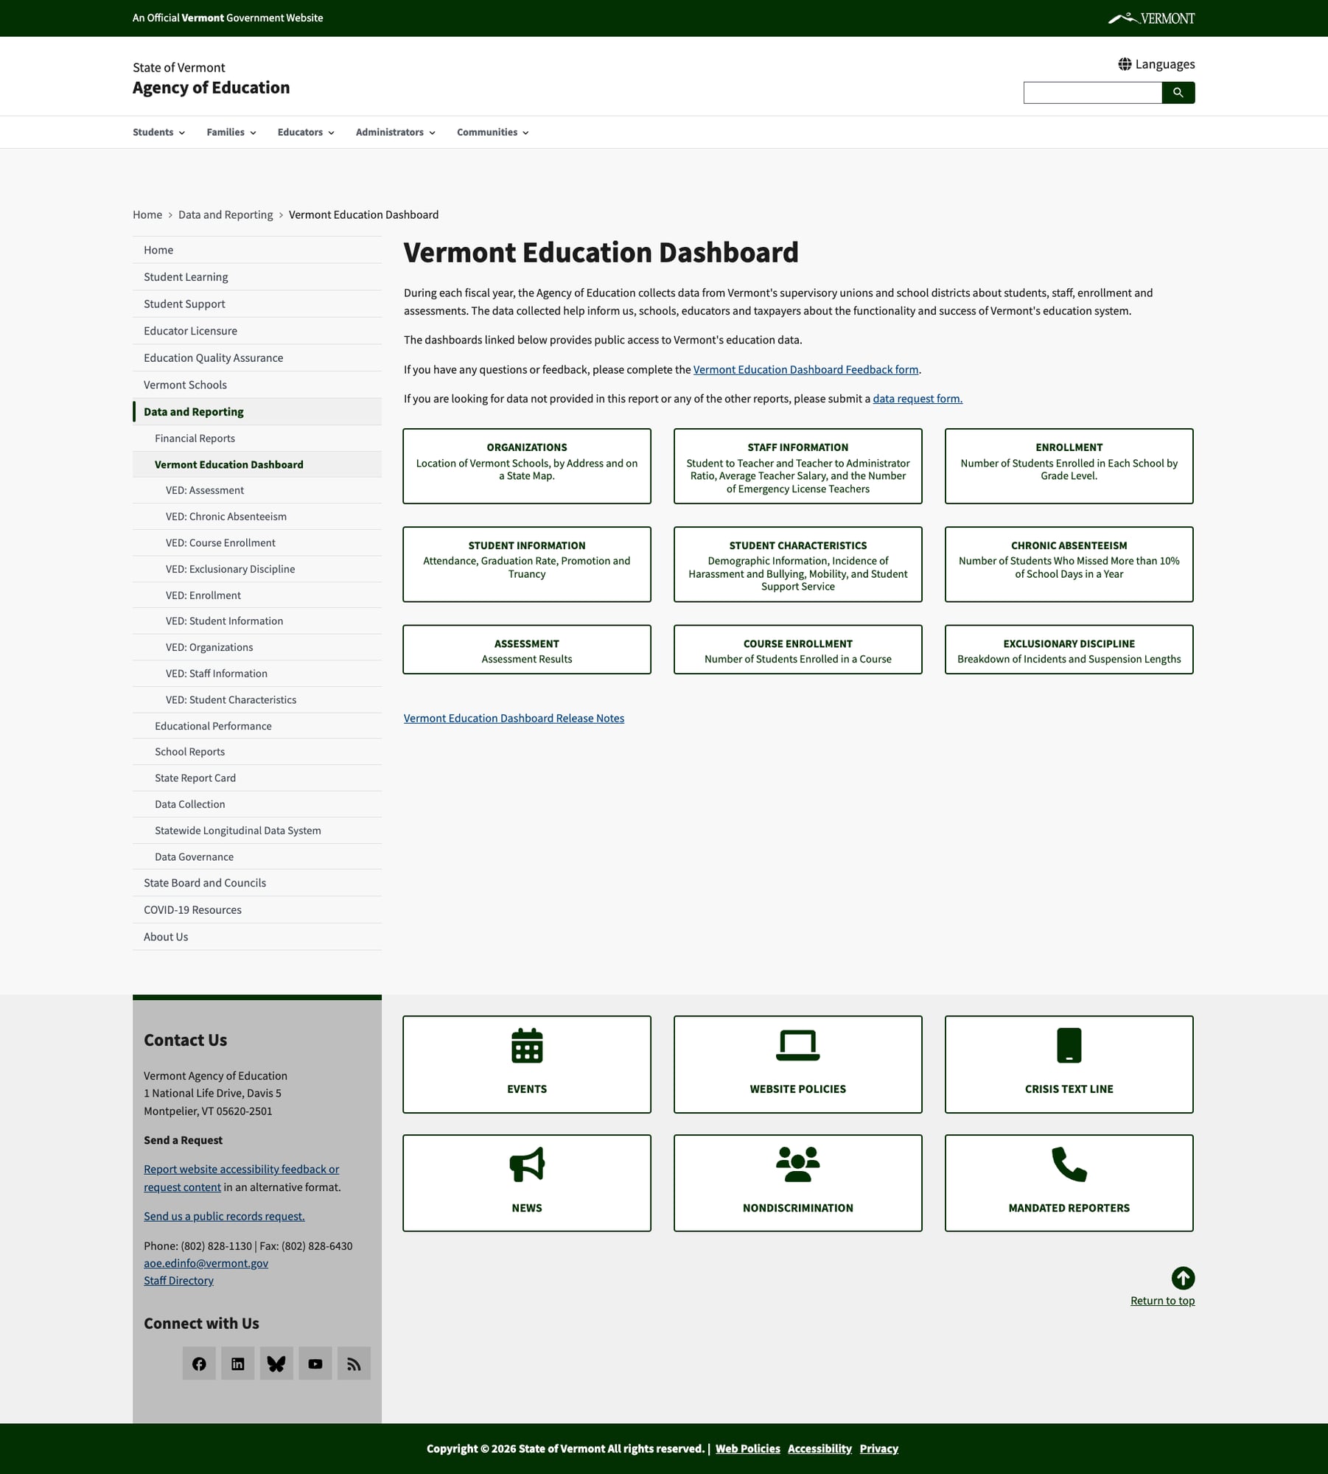Click the Return to top arrow icon

pos(1183,1278)
